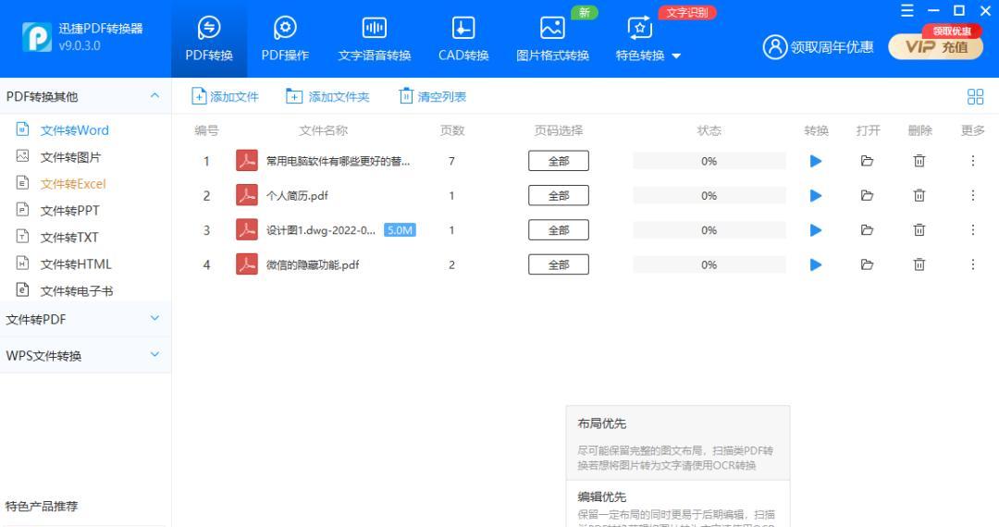Click page selection 全部 for 微信的隐藏功能.pdf
The image size is (999, 527).
pos(558,264)
